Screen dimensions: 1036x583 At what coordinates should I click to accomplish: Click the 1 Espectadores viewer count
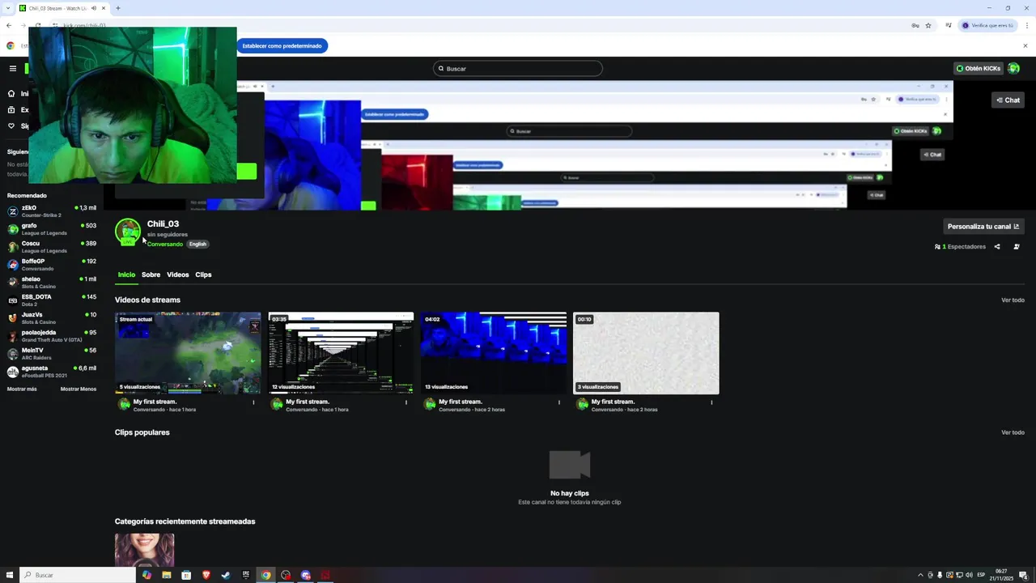point(961,247)
